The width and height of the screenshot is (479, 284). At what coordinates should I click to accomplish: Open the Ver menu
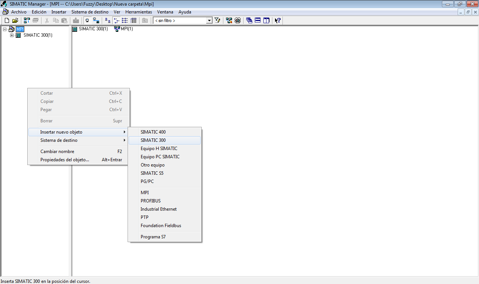click(117, 12)
